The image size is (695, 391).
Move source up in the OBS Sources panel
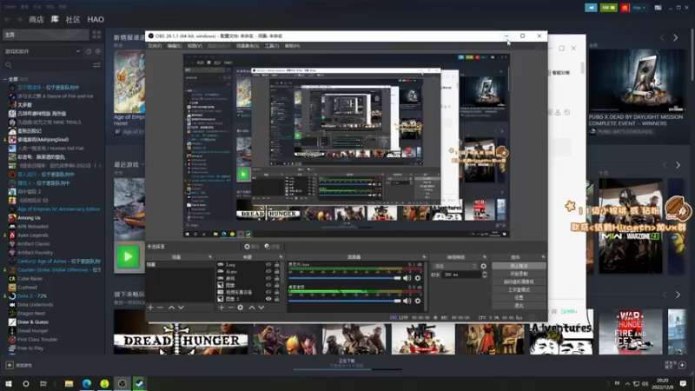[x=252, y=308]
